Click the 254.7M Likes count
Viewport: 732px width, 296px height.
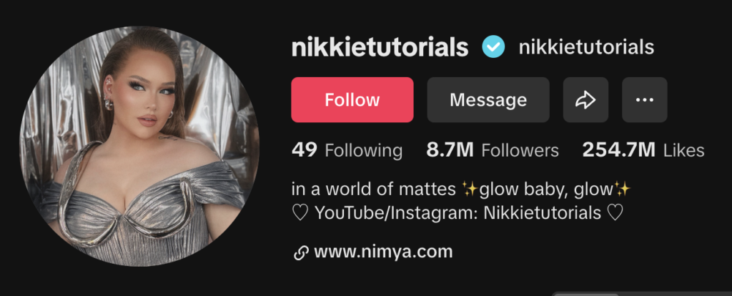643,150
